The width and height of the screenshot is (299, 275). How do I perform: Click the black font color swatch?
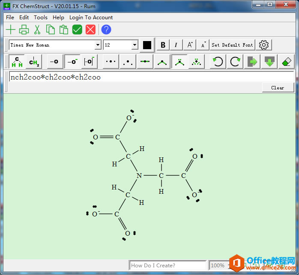coord(147,45)
